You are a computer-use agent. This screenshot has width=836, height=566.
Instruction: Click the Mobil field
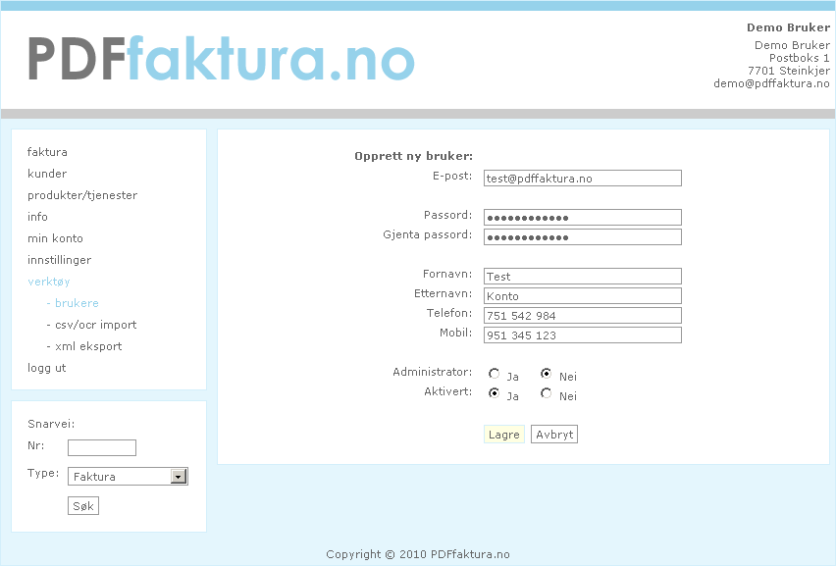582,335
